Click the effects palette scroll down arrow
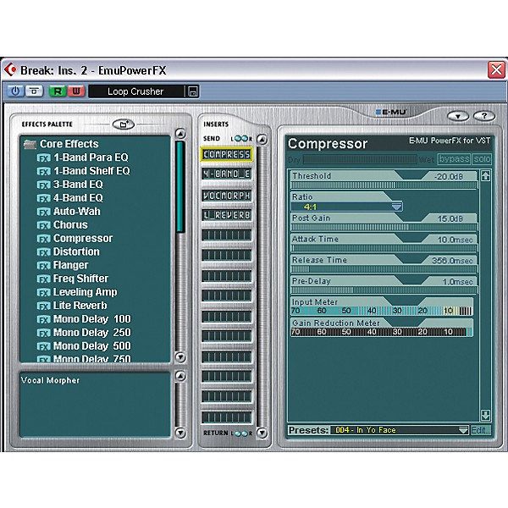The image size is (508, 508). (180, 357)
